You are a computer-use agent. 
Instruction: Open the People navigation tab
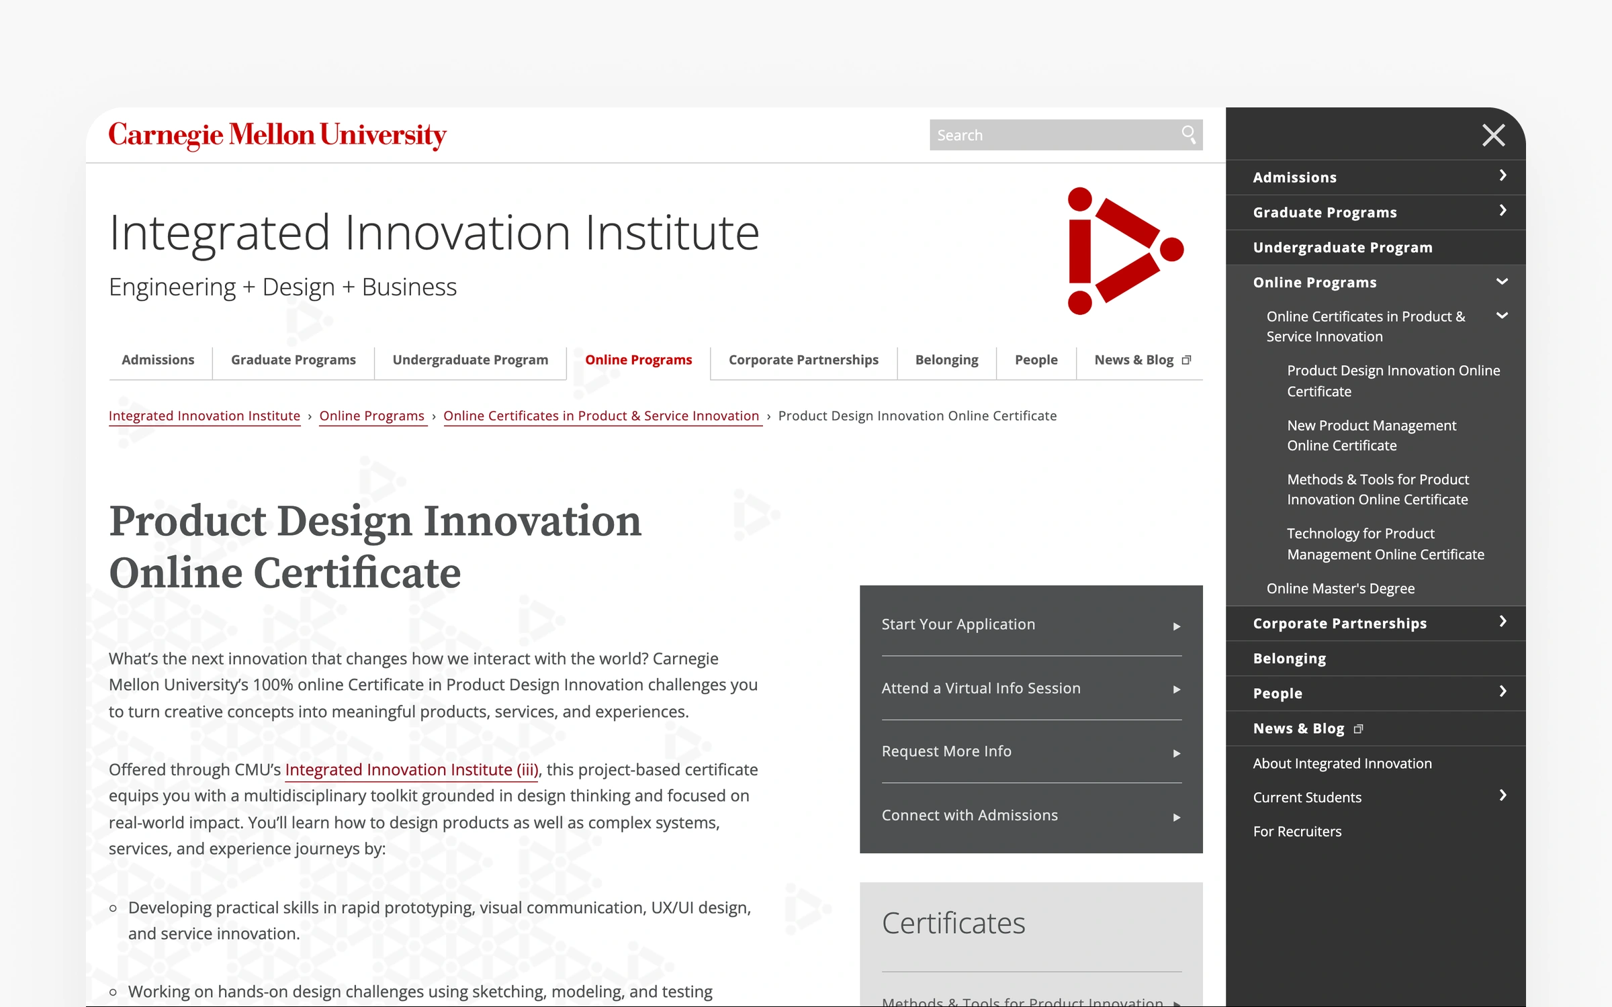pyautogui.click(x=1036, y=360)
